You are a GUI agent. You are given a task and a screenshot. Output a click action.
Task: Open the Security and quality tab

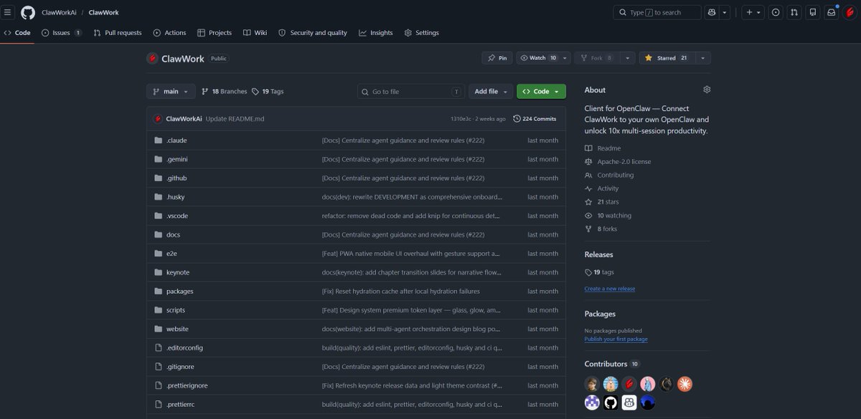313,33
